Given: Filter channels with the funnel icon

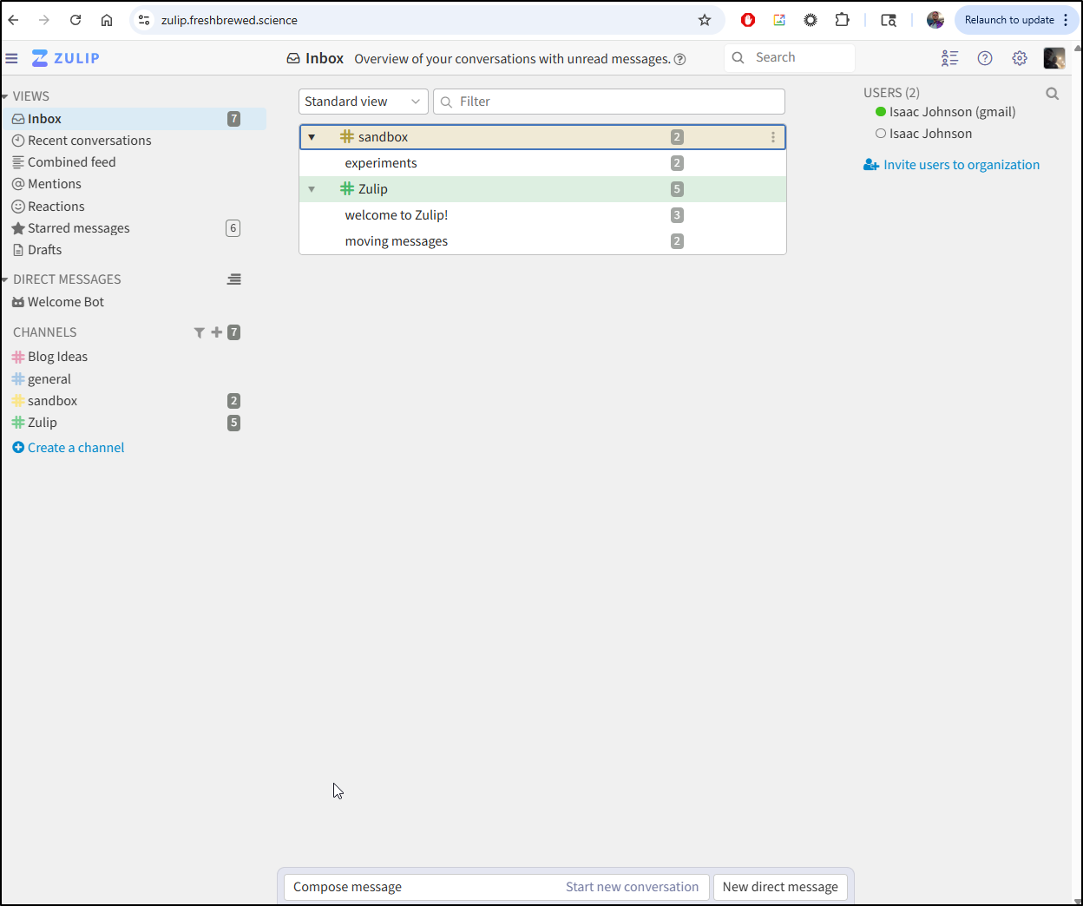Looking at the screenshot, I should pyautogui.click(x=199, y=332).
